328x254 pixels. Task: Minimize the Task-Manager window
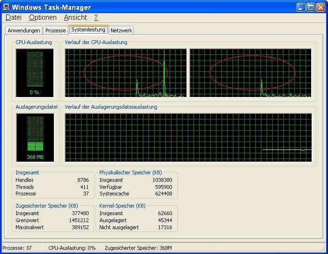point(301,7)
